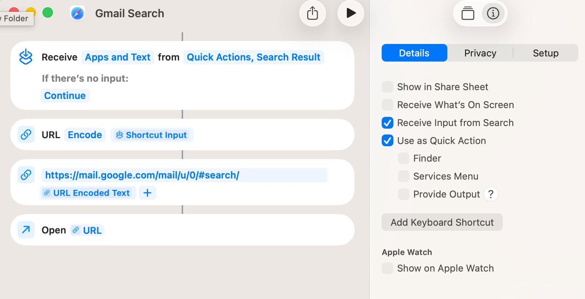The width and height of the screenshot is (585, 299).
Task: Change the Encode mode dropdown
Action: click(85, 135)
